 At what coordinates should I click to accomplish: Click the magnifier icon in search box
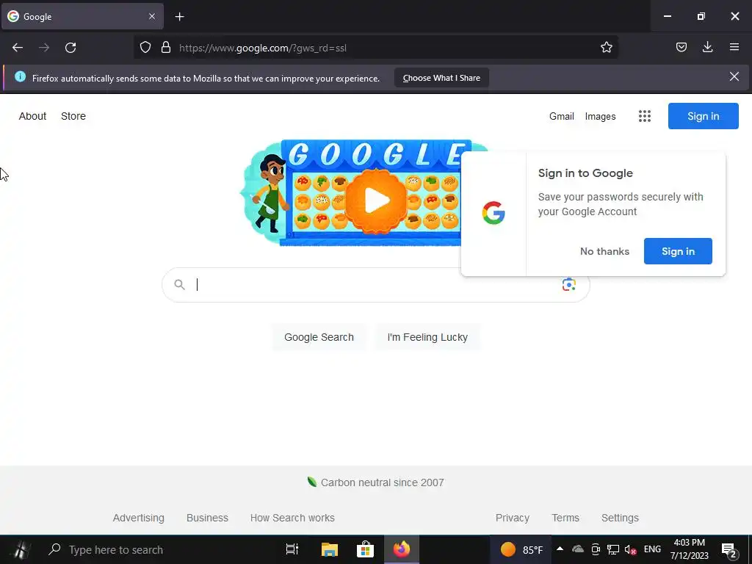click(x=179, y=285)
